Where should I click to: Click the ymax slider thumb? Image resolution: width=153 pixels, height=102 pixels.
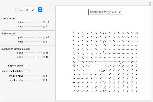coord(30,41)
